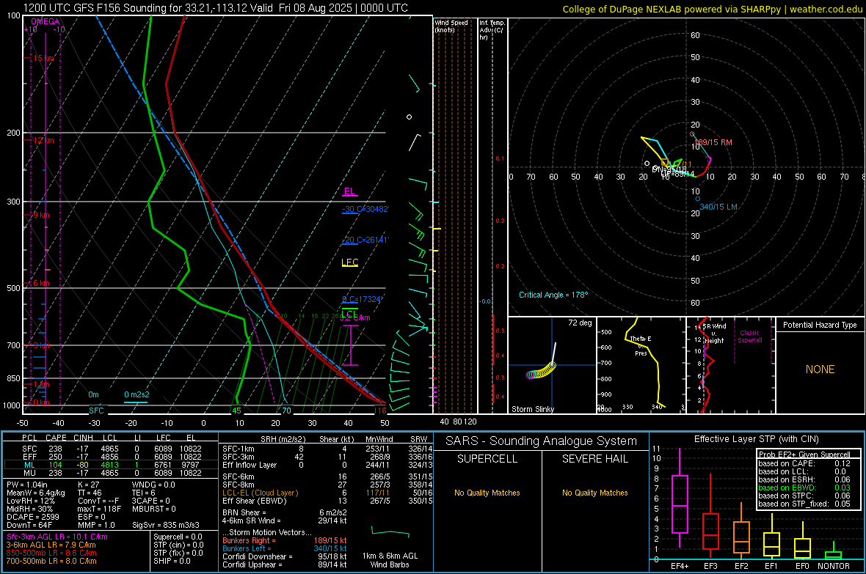Click the 340/15 LM hodograph label

pos(718,207)
